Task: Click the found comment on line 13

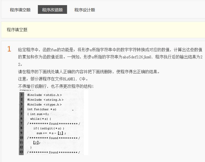Action: coord(53,152)
